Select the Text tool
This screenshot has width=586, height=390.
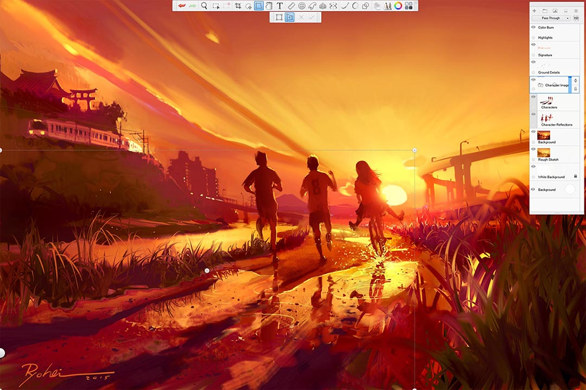279,6
